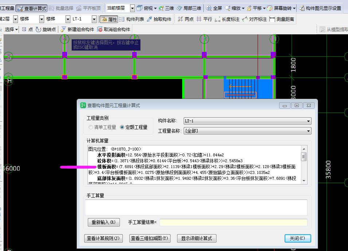The width and height of the screenshot is (348, 251).
Task: Switch to 俯视 view icon
Action: click(x=140, y=8)
